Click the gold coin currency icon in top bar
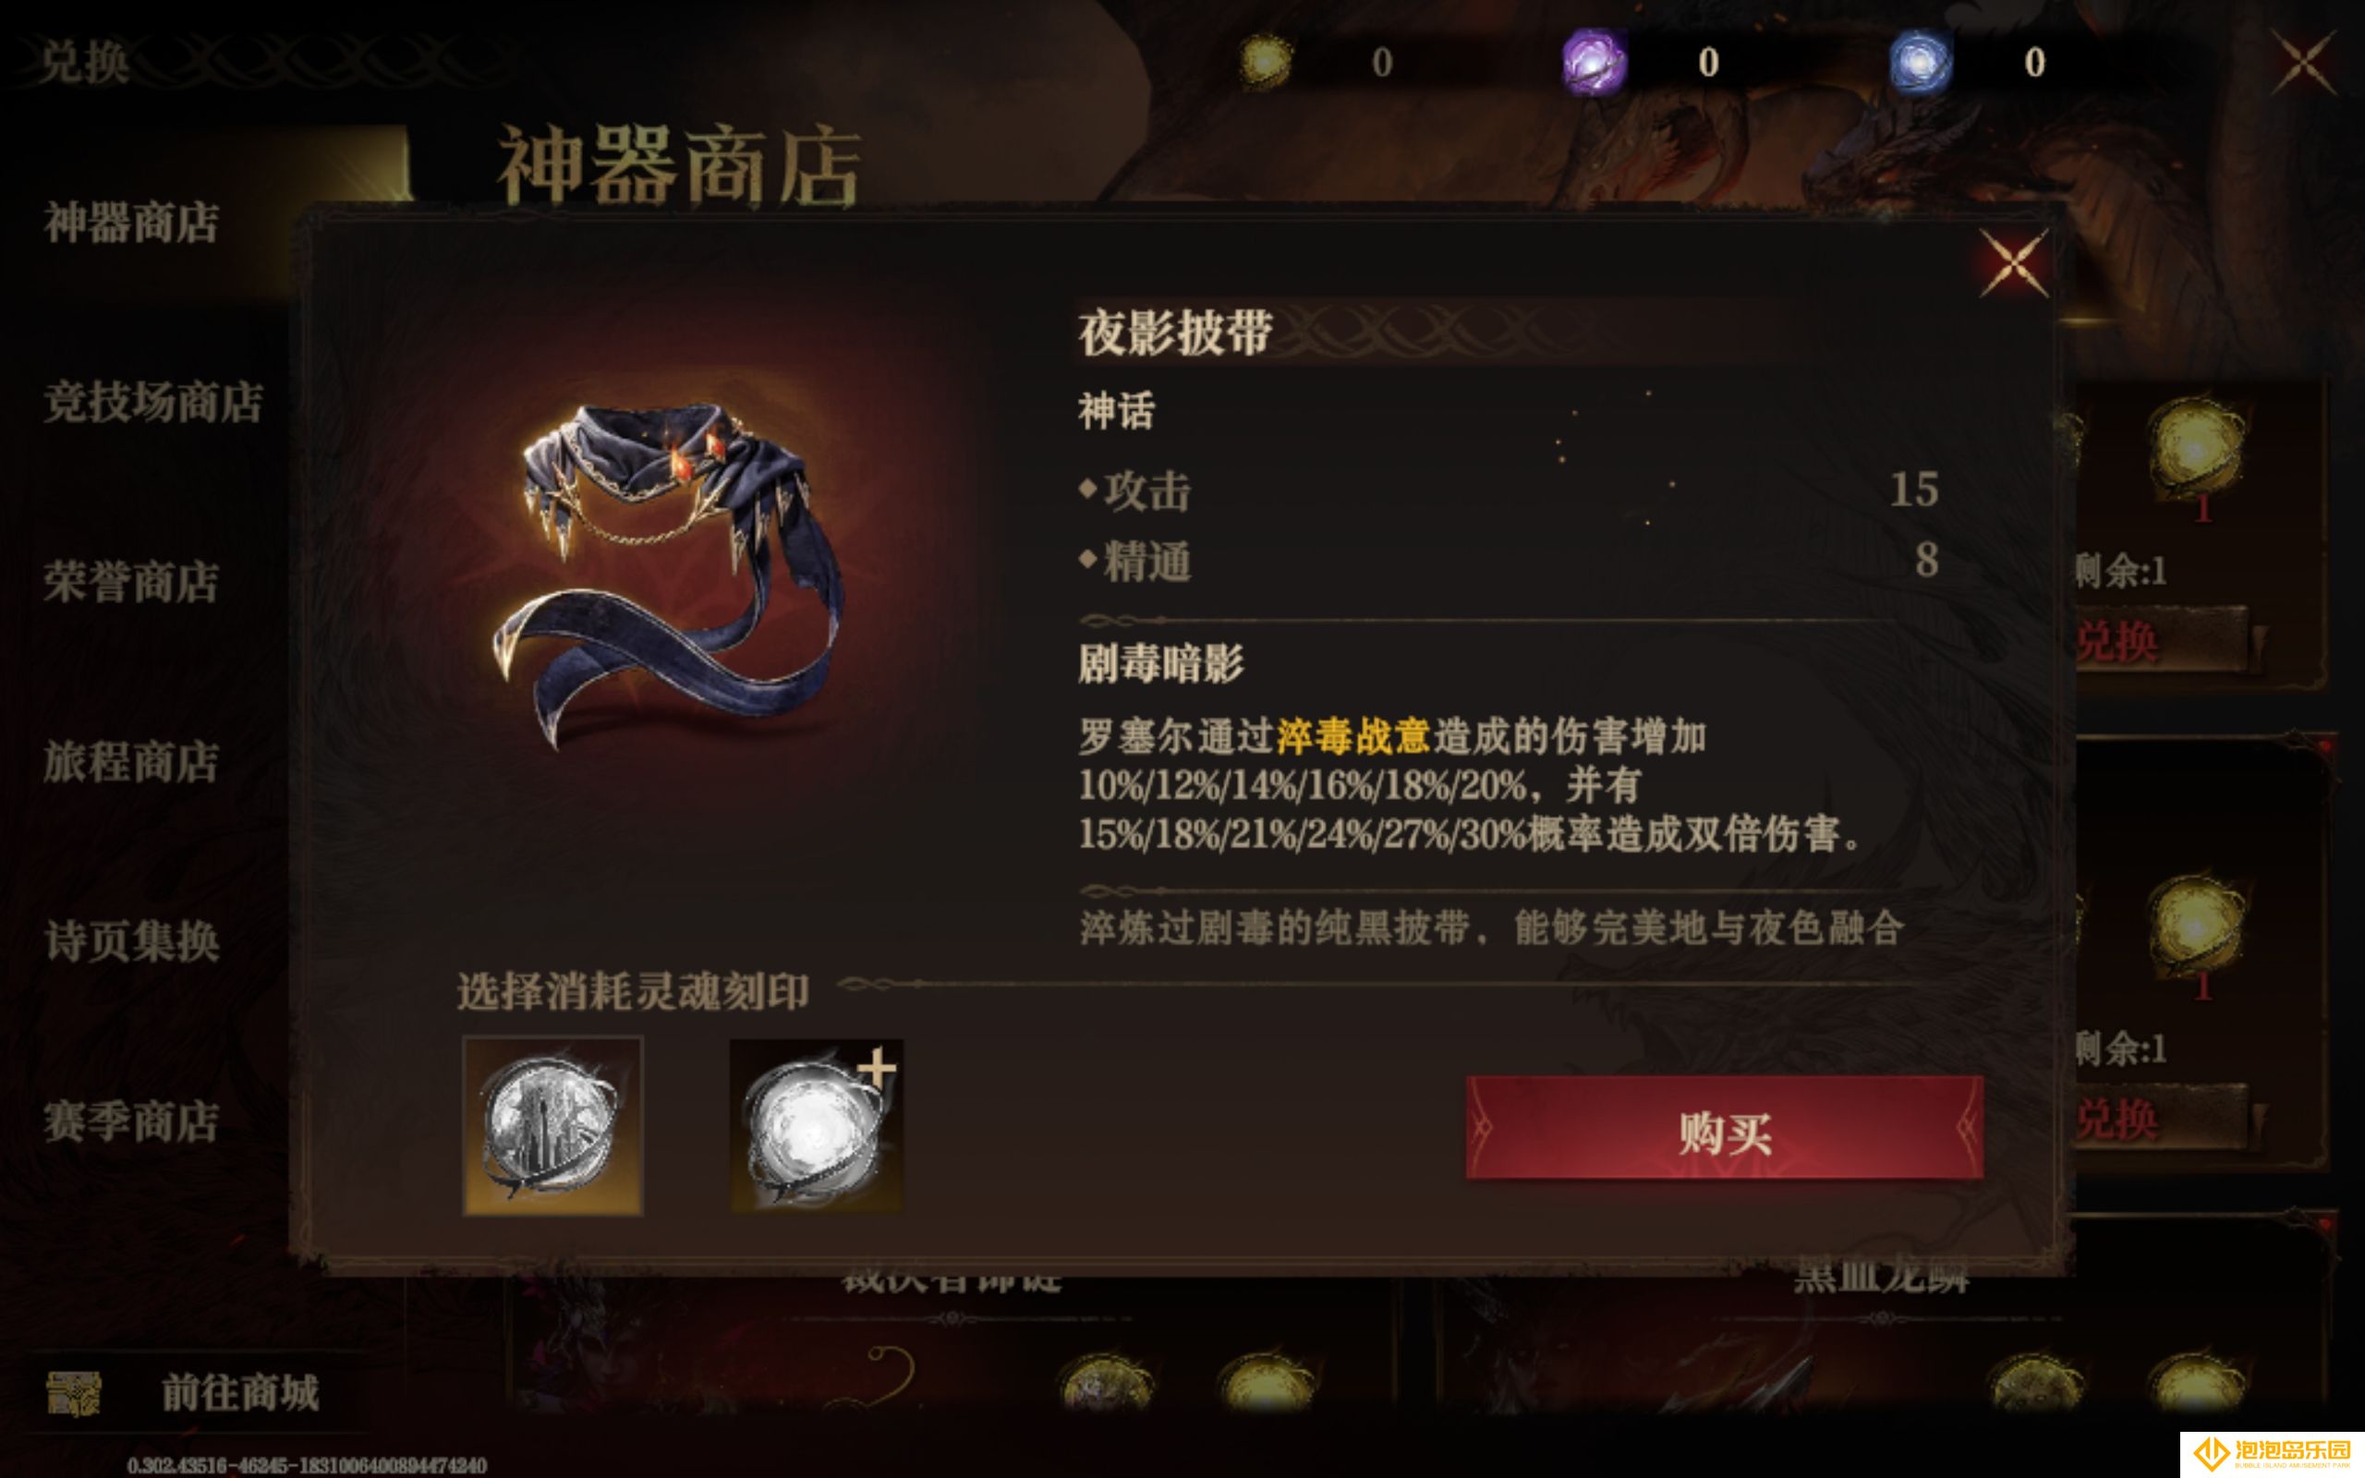 1265,62
